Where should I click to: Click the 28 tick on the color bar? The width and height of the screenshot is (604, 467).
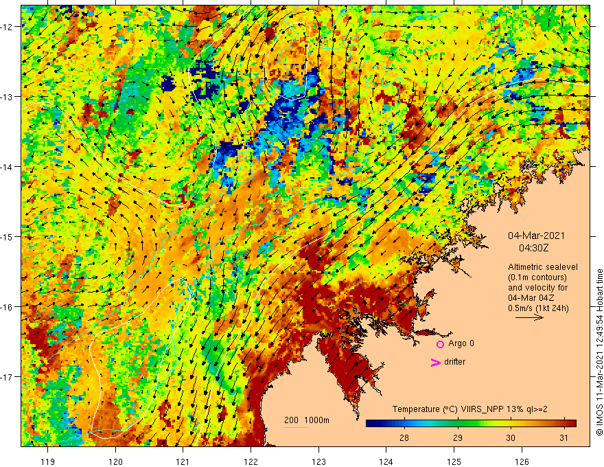(x=404, y=437)
